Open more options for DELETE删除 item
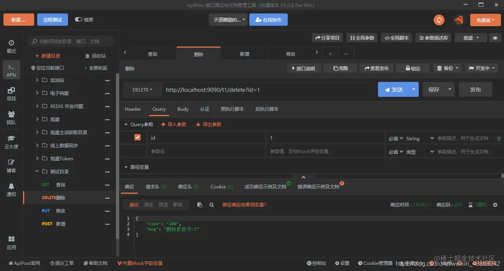This screenshot has height=271, width=504. [108, 198]
